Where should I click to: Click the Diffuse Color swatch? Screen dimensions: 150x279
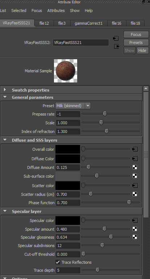coord(68,158)
